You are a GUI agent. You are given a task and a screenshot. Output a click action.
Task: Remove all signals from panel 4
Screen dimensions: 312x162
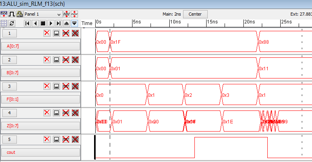coord(66,113)
